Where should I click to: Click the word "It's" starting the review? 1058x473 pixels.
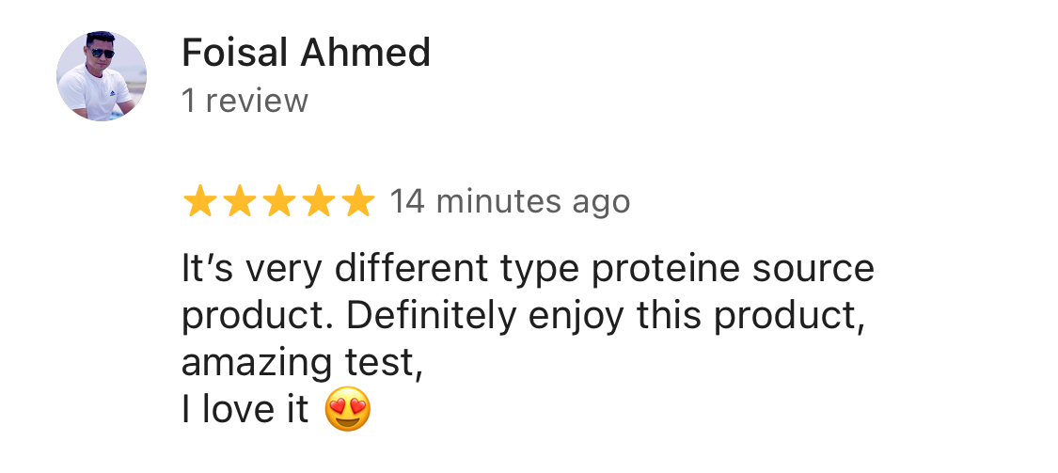208,268
